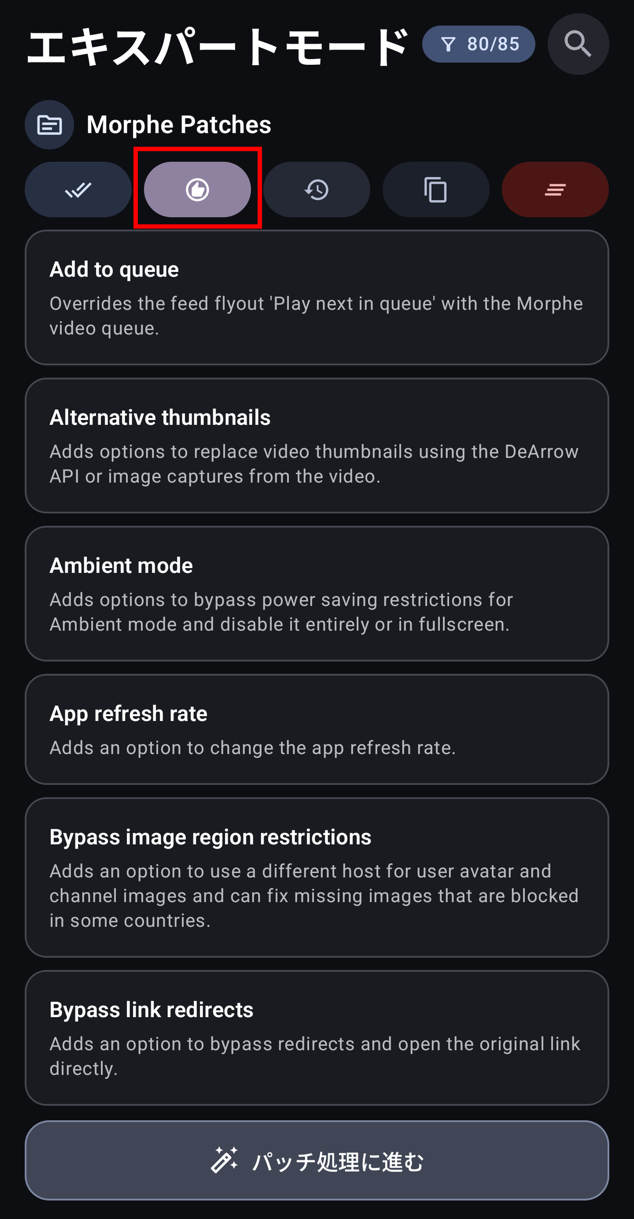Restore previous selection with history icon
The height and width of the screenshot is (1219, 634).
click(317, 190)
